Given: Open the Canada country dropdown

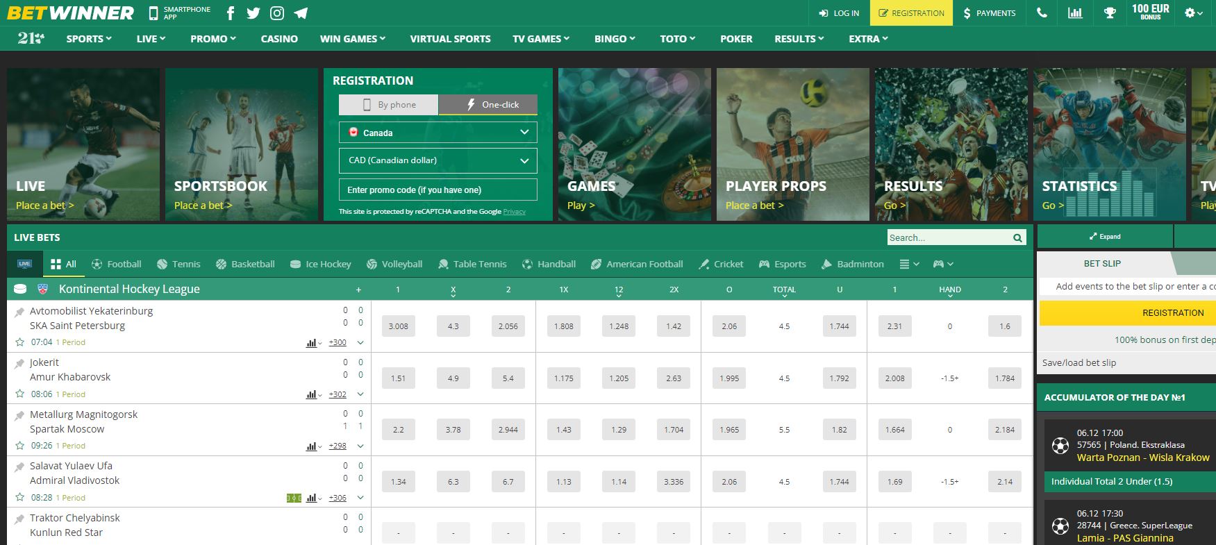Looking at the screenshot, I should point(438,133).
